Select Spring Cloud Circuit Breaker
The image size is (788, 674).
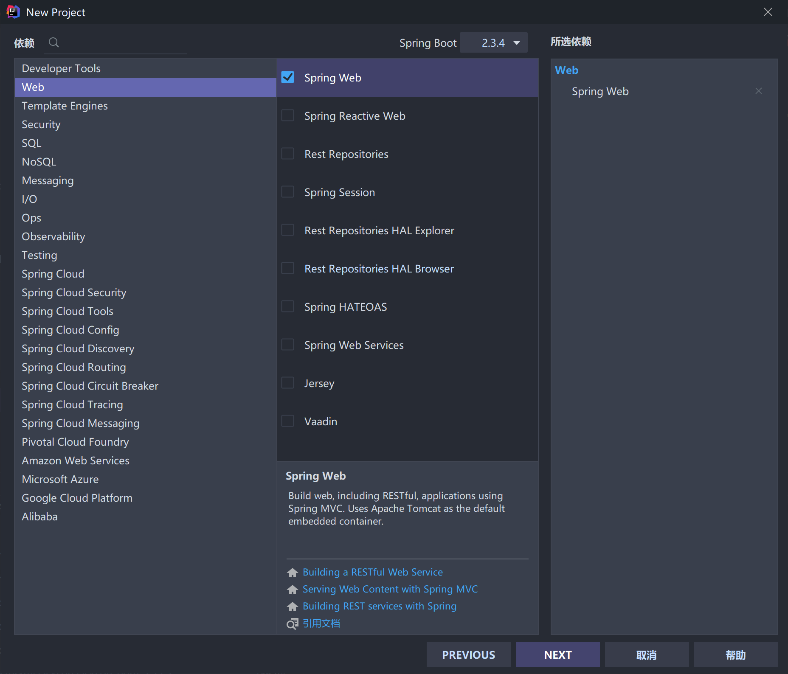tap(145, 386)
